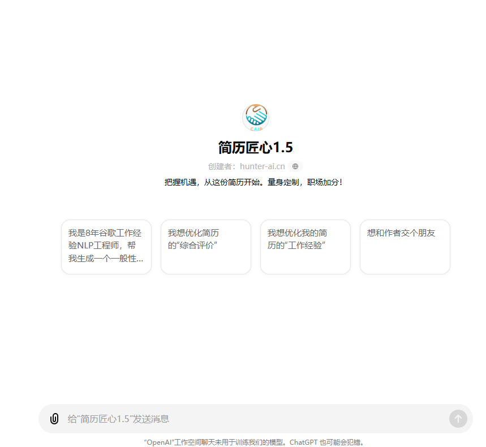Click the 简历匠心 handshake avatar logo
This screenshot has width=486, height=447.
pos(256,117)
